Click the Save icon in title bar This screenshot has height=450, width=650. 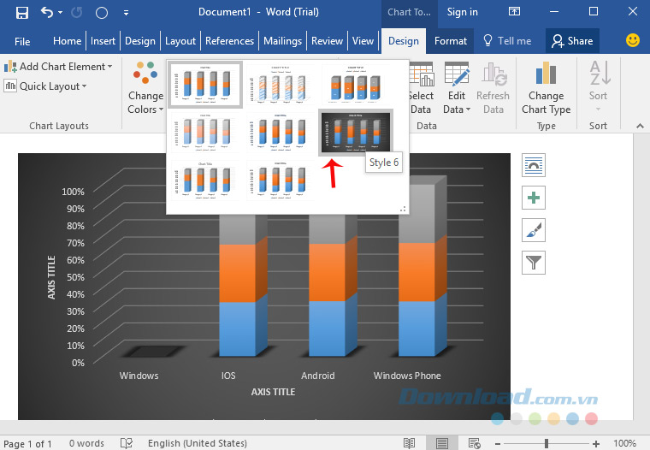(x=22, y=12)
